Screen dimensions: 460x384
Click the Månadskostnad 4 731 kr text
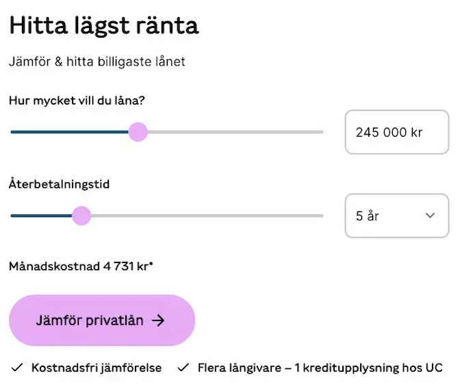81,266
